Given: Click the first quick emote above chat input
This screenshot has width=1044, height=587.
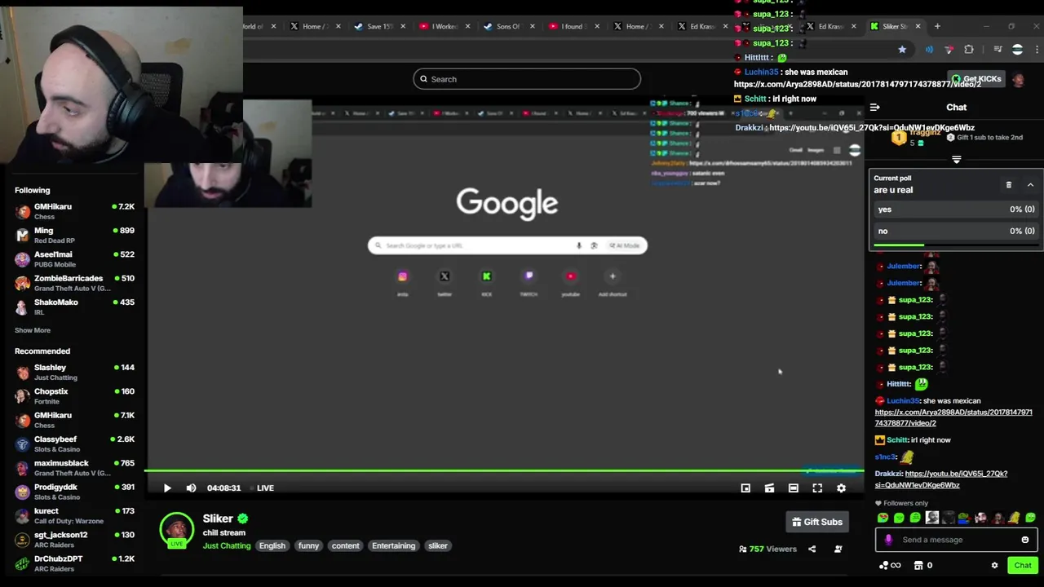Looking at the screenshot, I should point(883,518).
